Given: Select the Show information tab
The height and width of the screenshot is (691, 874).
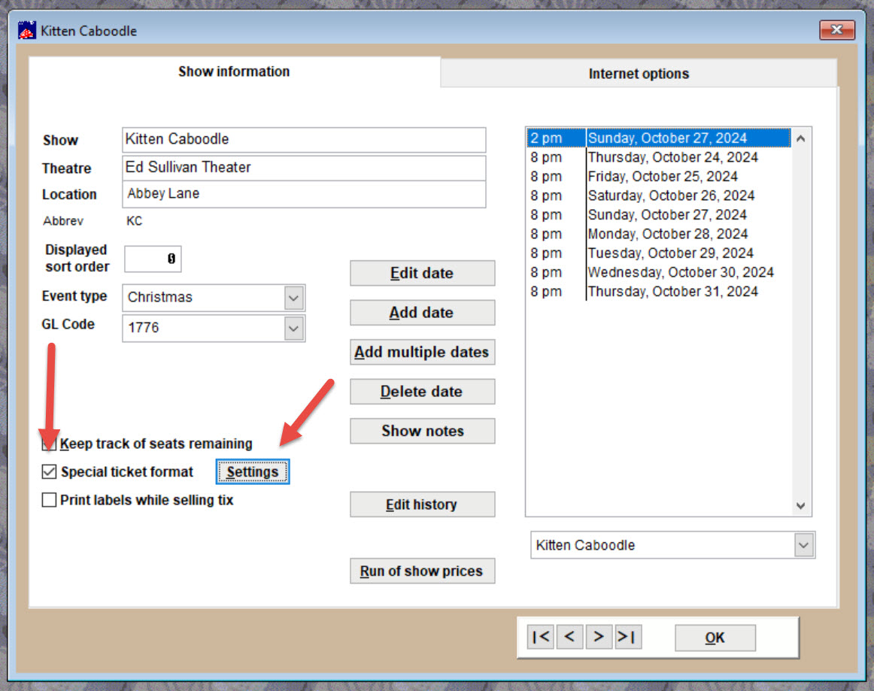Looking at the screenshot, I should point(234,71).
